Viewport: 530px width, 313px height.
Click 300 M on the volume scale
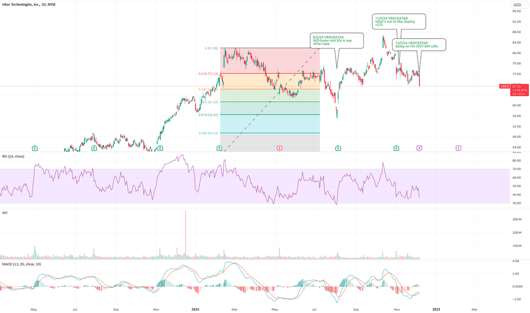(517, 219)
